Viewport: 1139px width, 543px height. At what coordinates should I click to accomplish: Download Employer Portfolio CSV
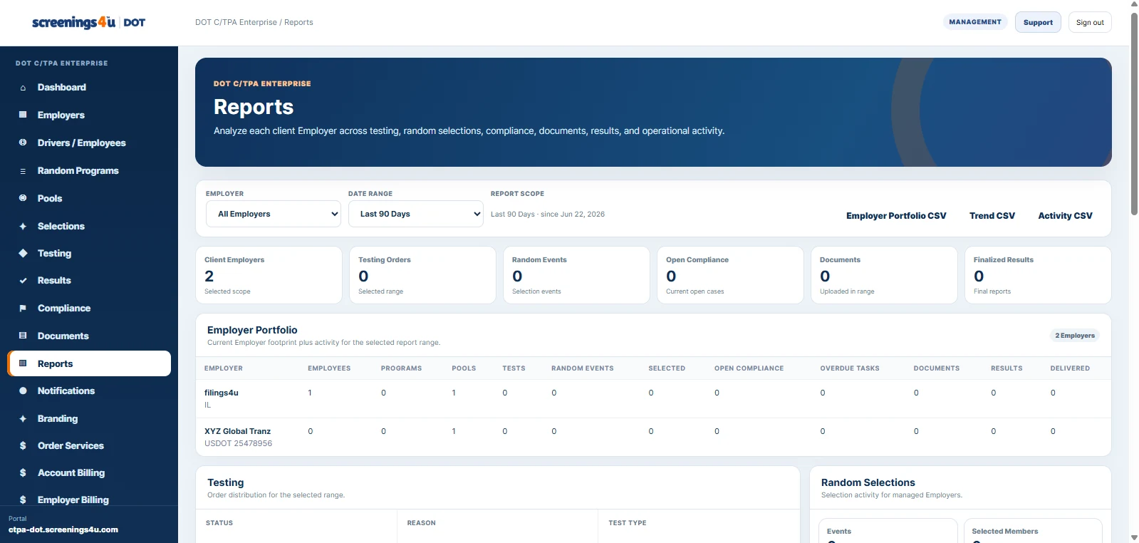896,215
